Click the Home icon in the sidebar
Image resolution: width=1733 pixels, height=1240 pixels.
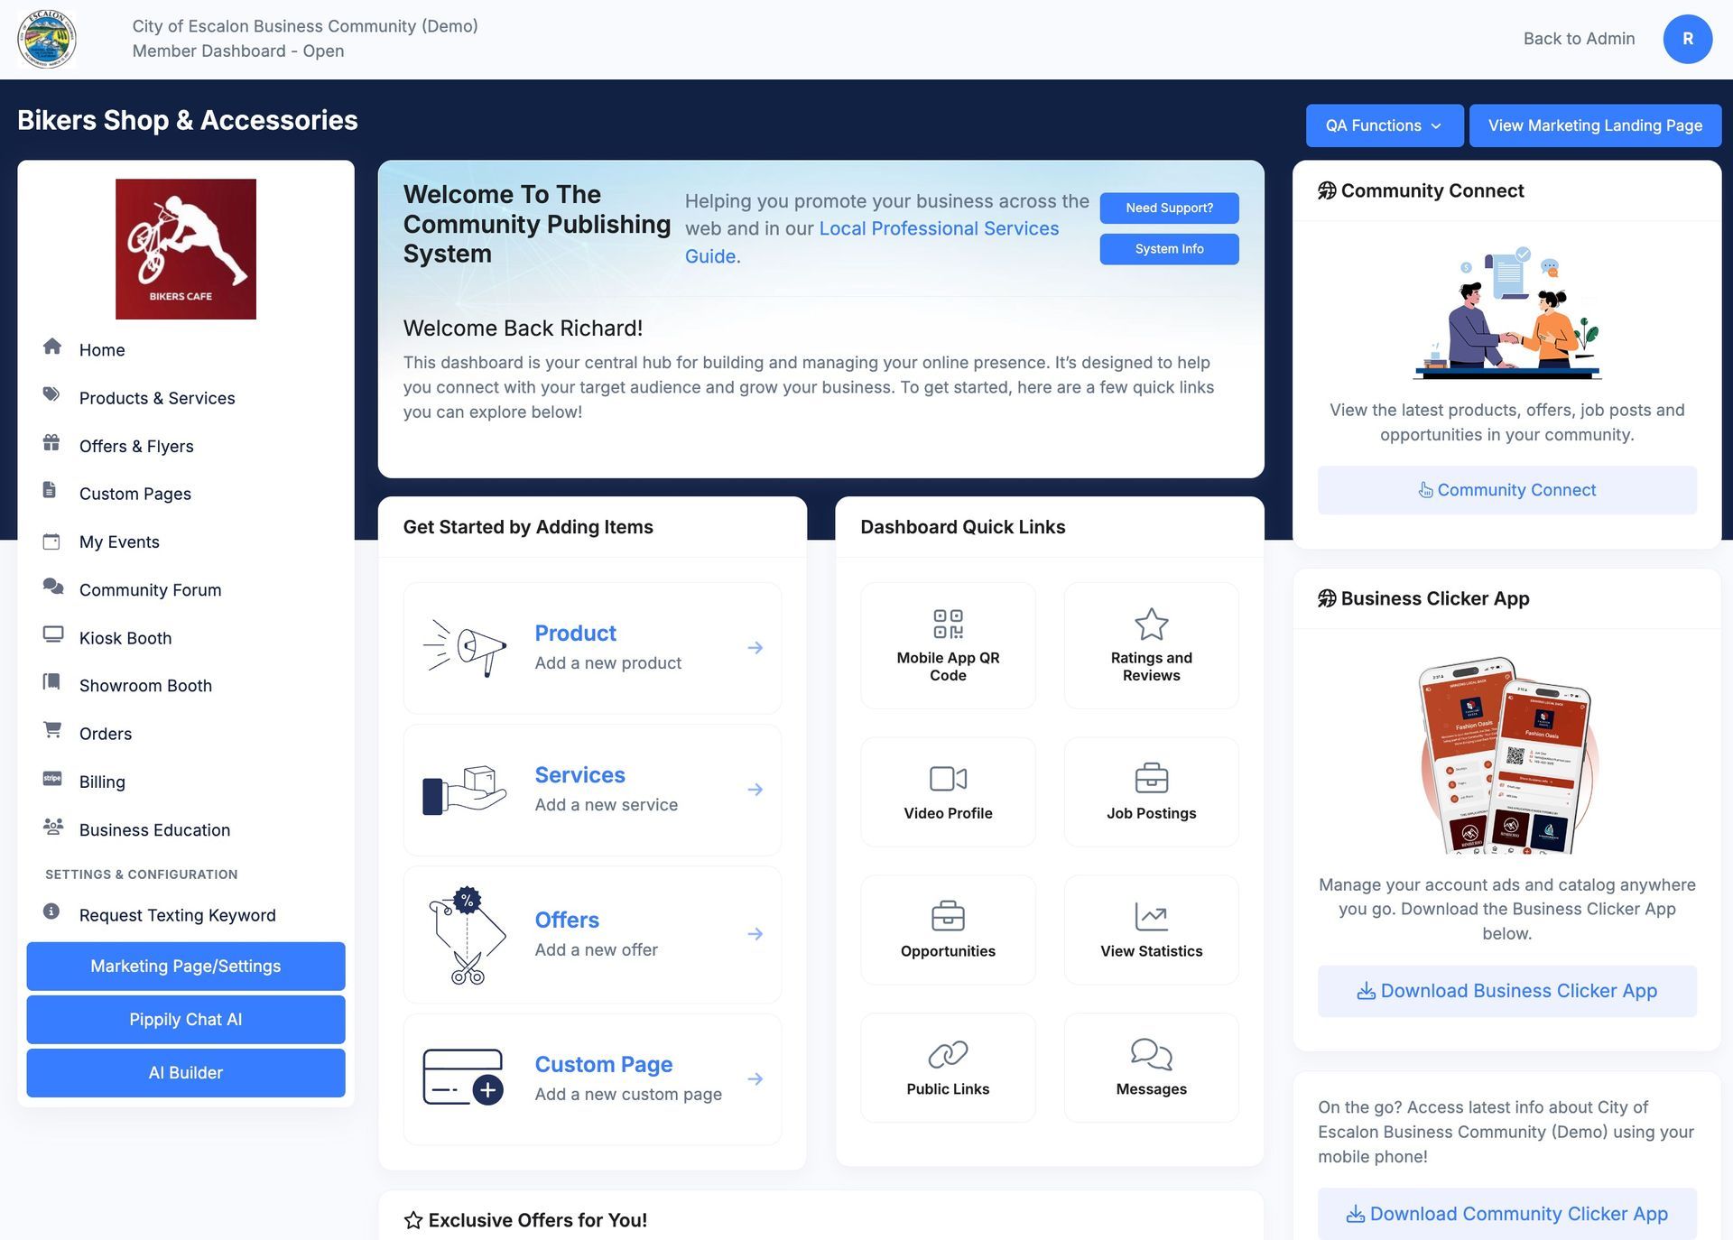(52, 347)
